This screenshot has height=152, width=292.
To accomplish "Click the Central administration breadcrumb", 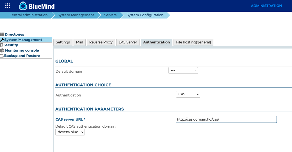I will click(x=28, y=15).
